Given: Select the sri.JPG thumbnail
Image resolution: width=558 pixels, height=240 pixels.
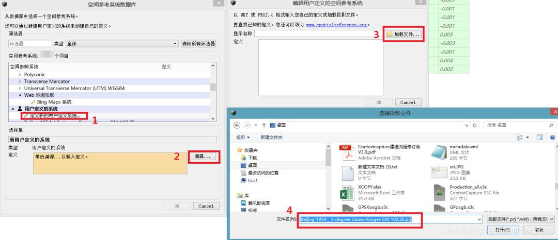Looking at the screenshot, I should pyautogui.click(x=439, y=173).
